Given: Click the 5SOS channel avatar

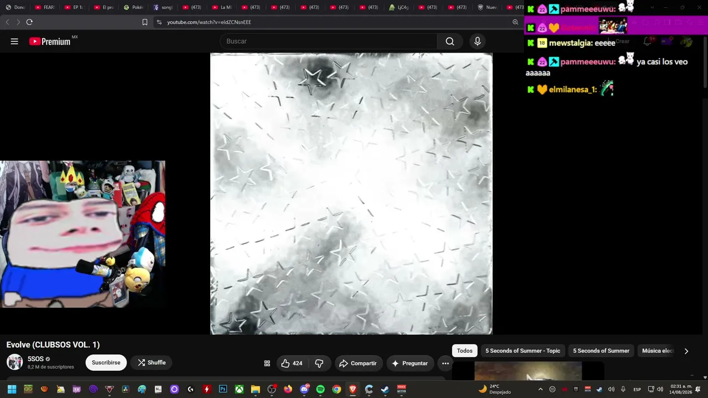Looking at the screenshot, I should [x=14, y=363].
